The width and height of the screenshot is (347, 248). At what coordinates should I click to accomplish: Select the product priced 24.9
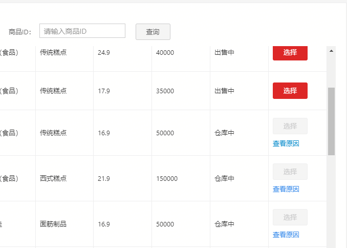(290, 53)
